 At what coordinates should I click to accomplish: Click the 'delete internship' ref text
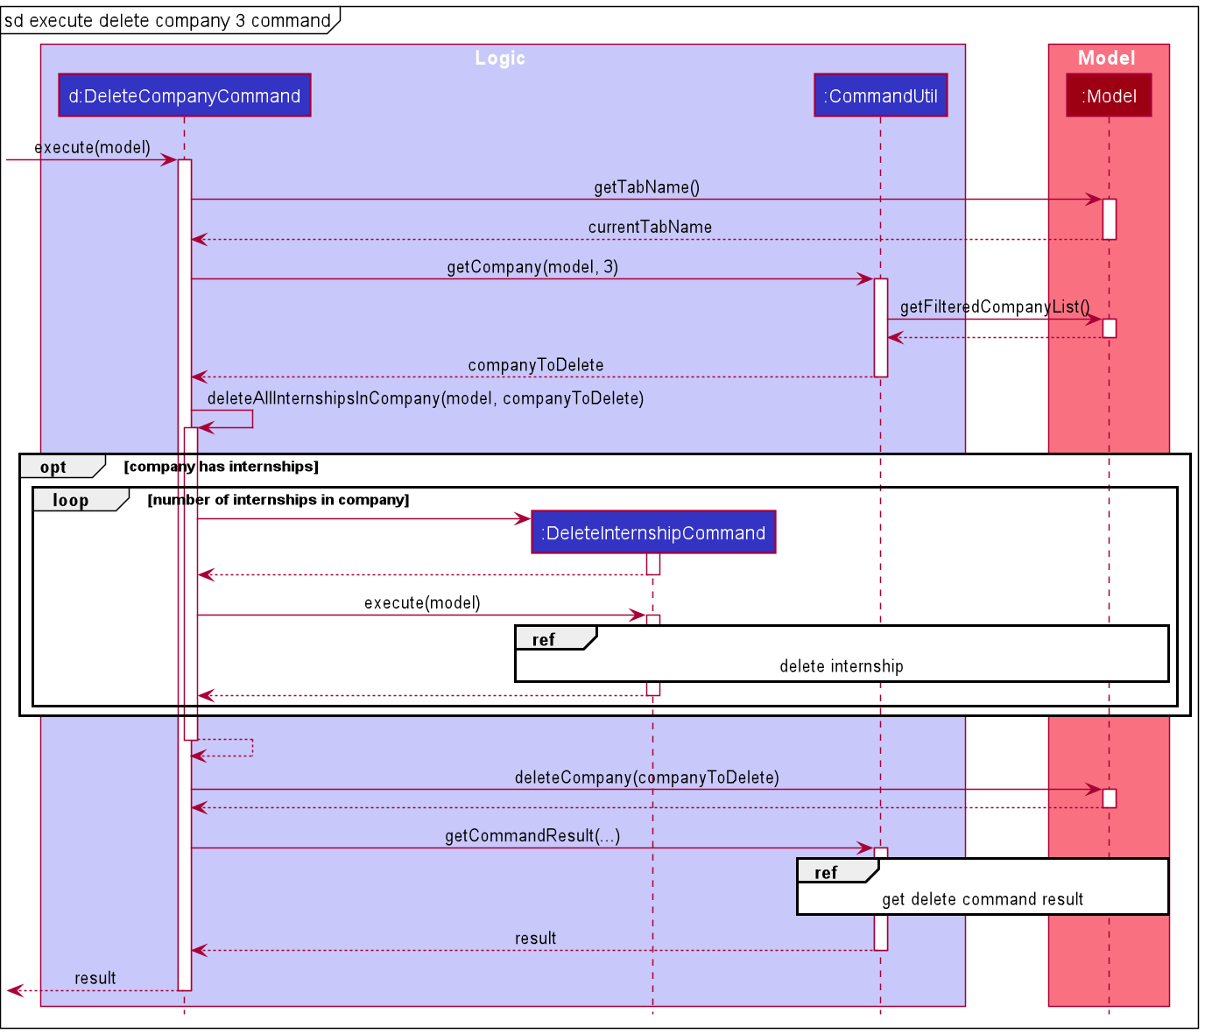[x=842, y=665]
